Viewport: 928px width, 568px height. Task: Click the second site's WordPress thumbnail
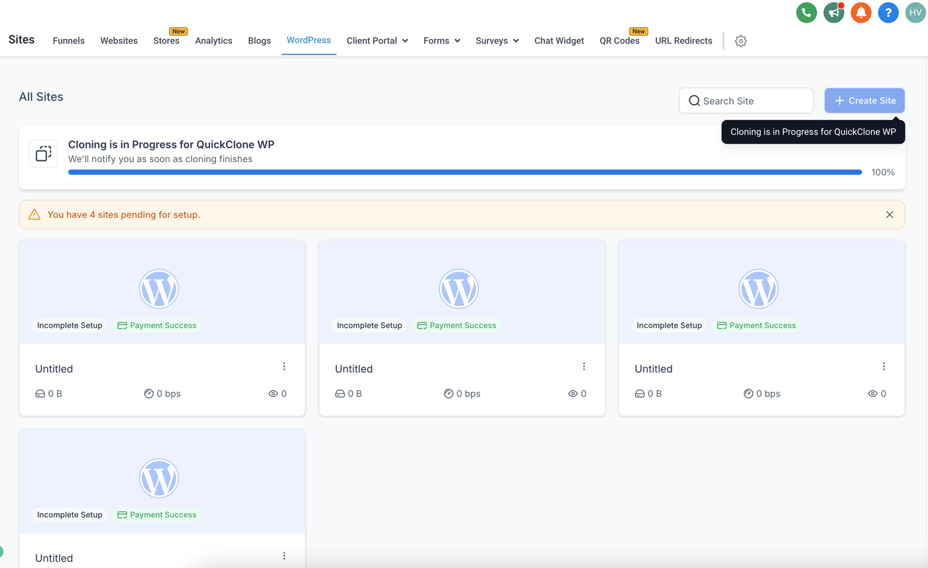459,289
